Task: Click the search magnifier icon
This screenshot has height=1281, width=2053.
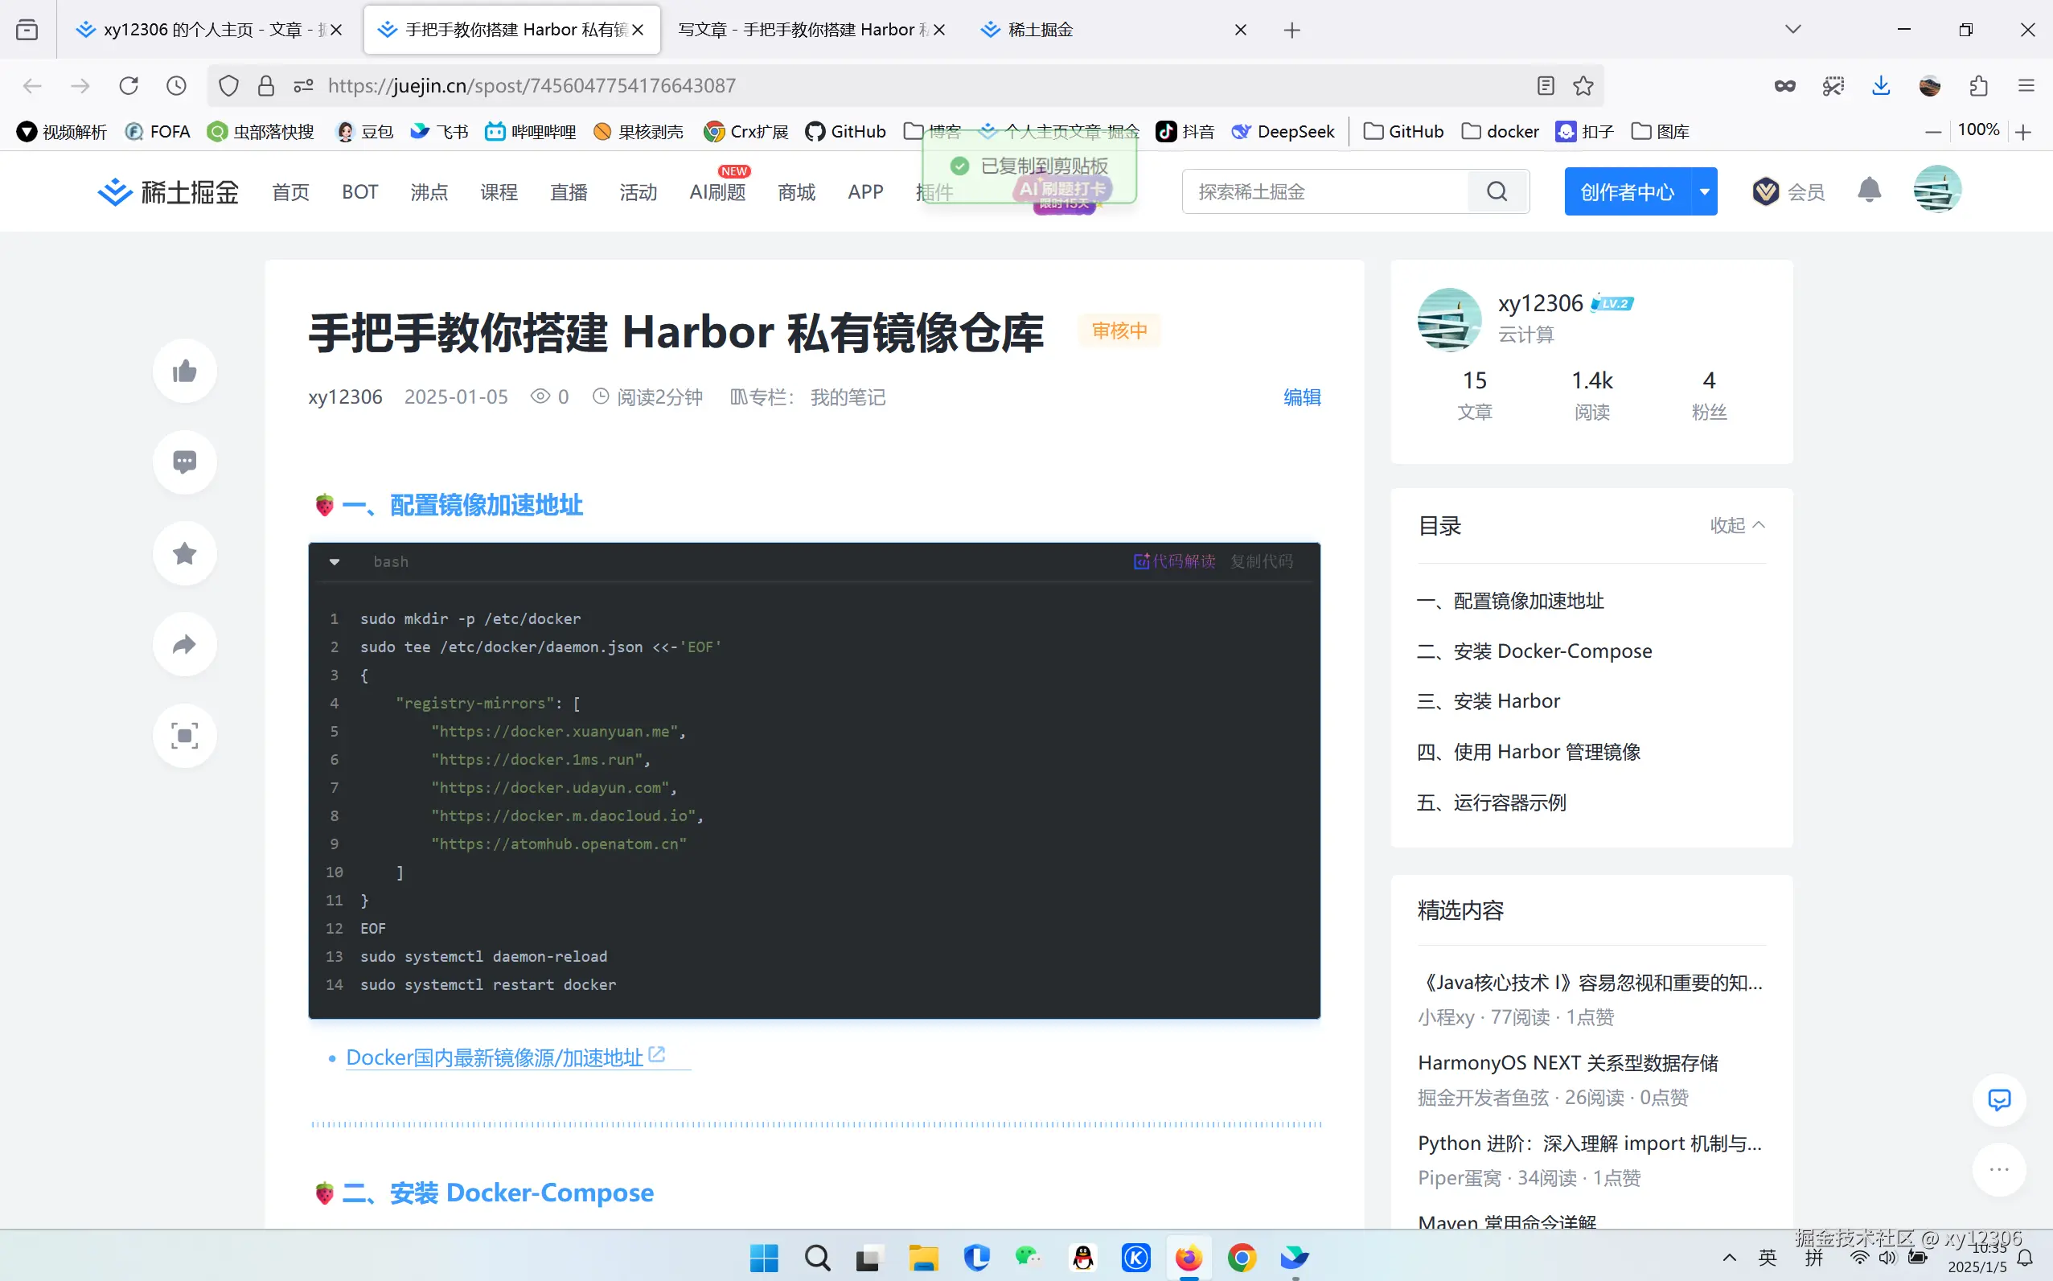Action: pyautogui.click(x=1497, y=191)
